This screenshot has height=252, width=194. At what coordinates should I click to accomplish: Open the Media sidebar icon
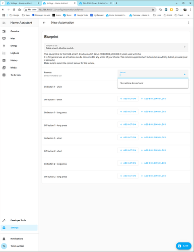click(x=4, y=68)
